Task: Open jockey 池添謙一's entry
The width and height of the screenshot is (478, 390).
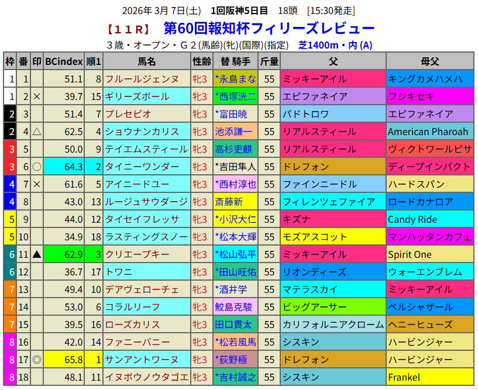Action: [235, 132]
